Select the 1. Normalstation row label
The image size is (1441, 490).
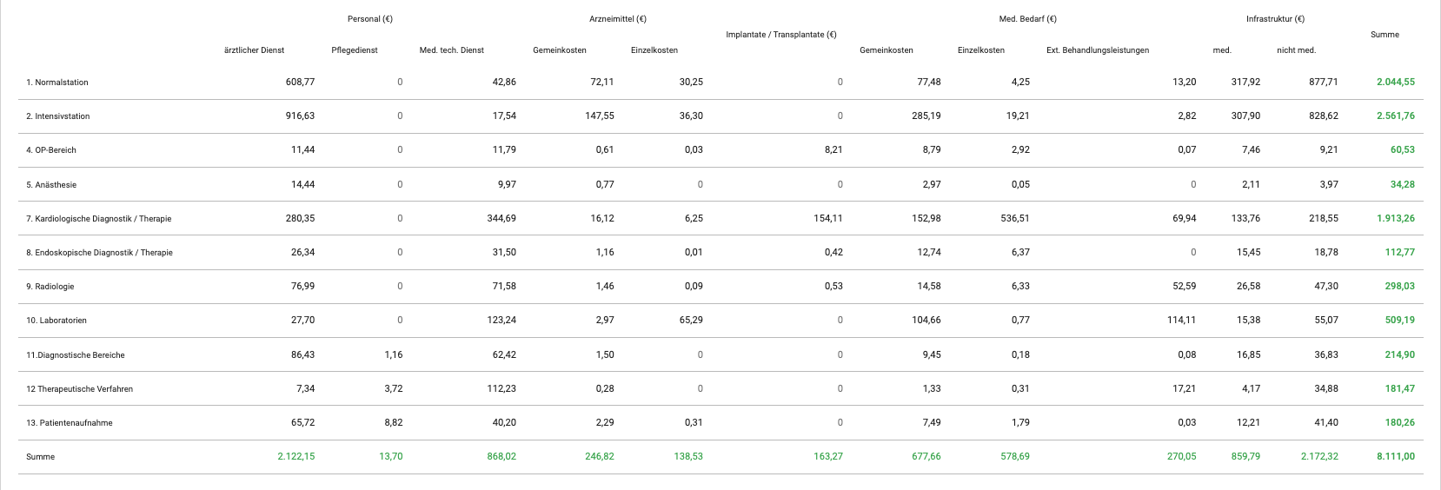point(57,83)
